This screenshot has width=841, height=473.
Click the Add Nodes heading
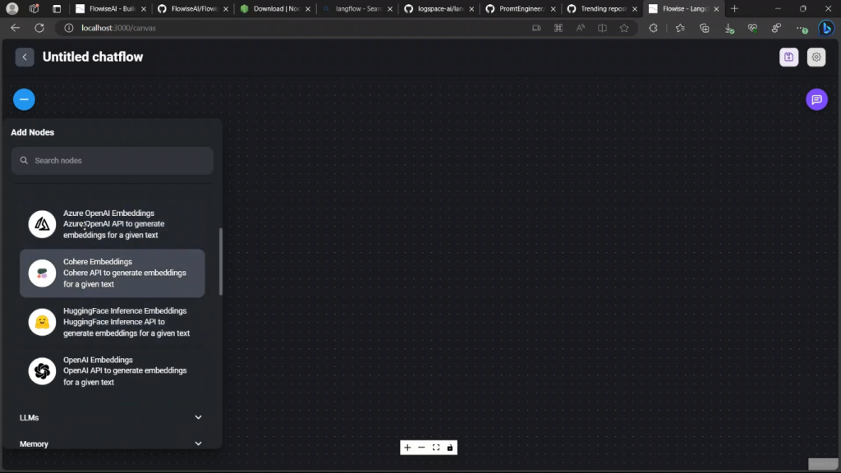(x=32, y=132)
